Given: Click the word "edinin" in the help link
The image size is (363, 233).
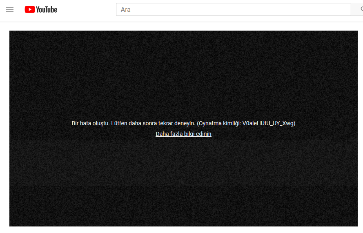Looking at the screenshot, I should (203, 134).
